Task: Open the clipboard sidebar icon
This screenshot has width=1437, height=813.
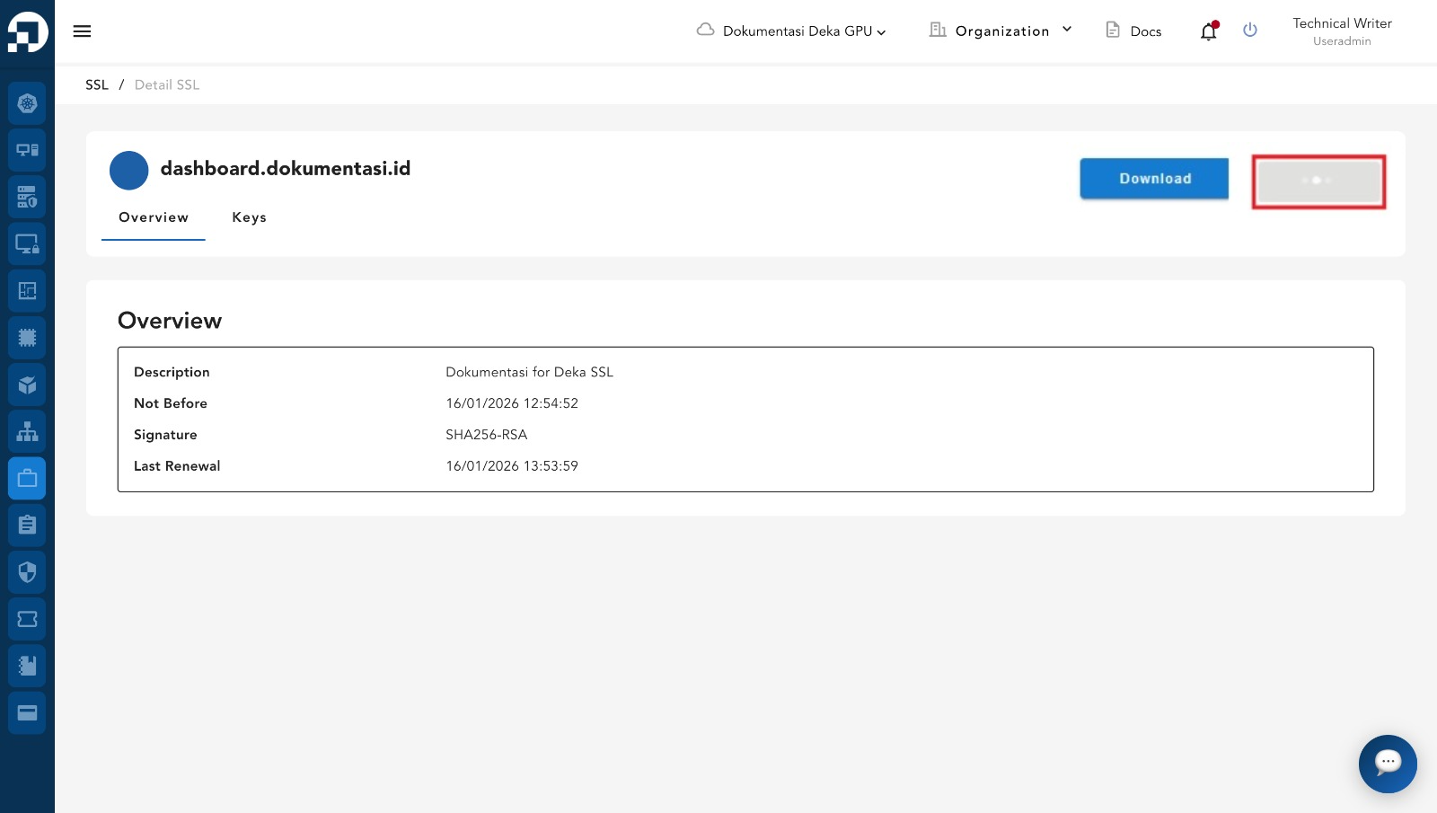Action: [27, 525]
